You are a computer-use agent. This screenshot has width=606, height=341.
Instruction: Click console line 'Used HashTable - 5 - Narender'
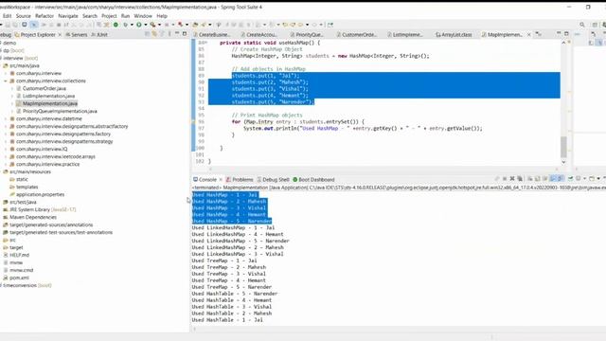coord(235,294)
